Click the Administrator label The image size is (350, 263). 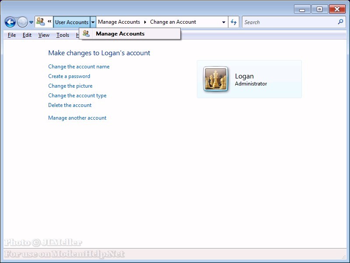click(251, 84)
